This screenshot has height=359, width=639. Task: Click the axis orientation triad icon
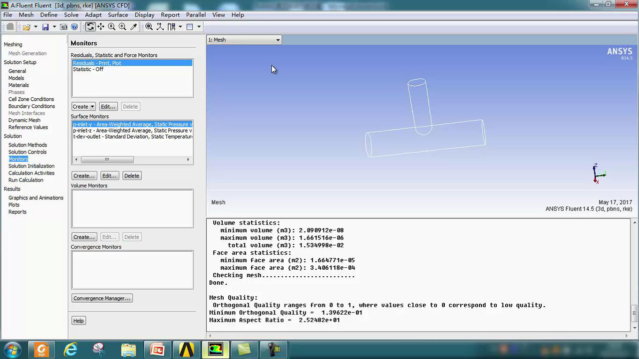point(160,27)
